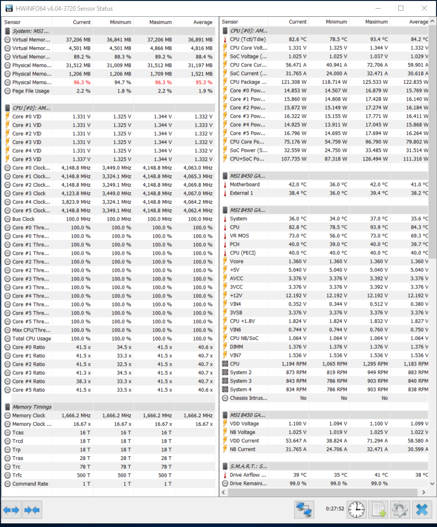Click the clock reset timer icon
This screenshot has height=527, width=437.
click(x=356, y=510)
